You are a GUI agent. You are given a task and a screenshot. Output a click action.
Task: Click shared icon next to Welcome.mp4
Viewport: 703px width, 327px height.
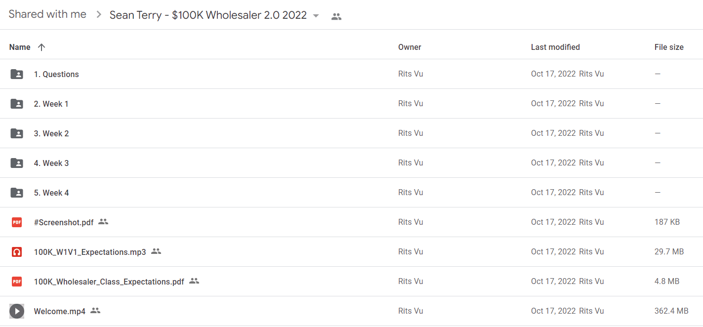[x=95, y=311]
